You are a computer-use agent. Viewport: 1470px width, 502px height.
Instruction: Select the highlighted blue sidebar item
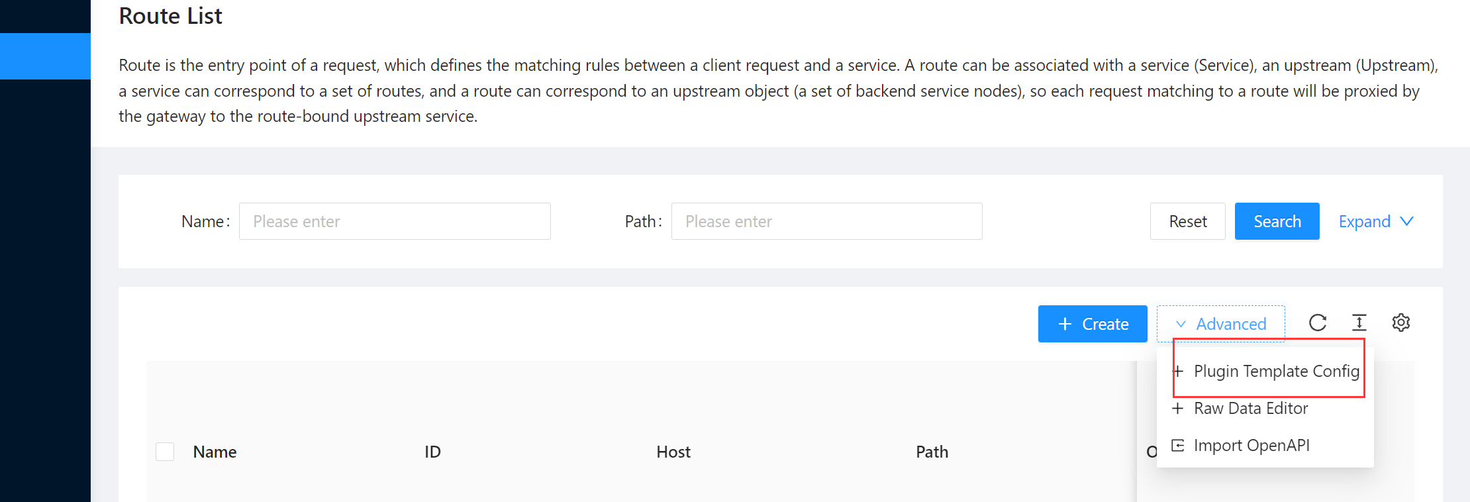[45, 56]
